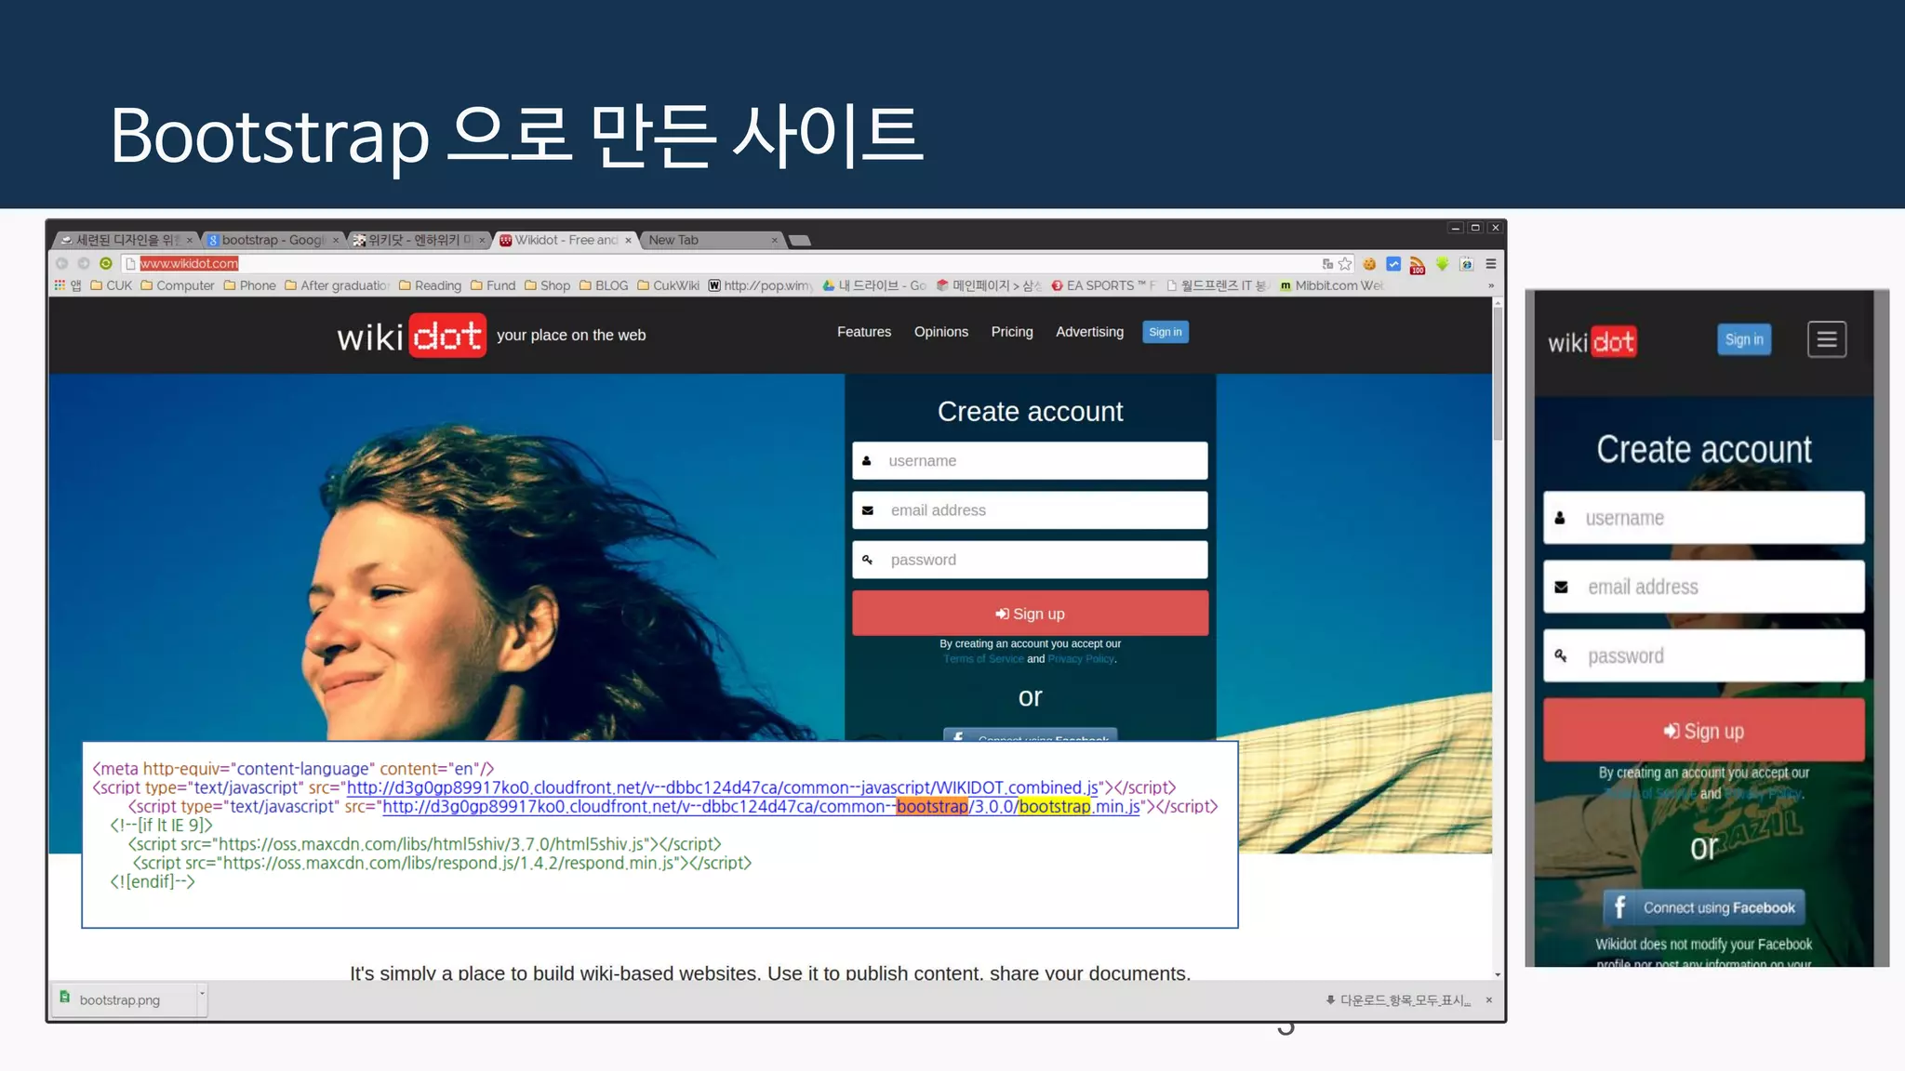Open the Phone bookmark folder
1905x1071 pixels.
tap(250, 285)
